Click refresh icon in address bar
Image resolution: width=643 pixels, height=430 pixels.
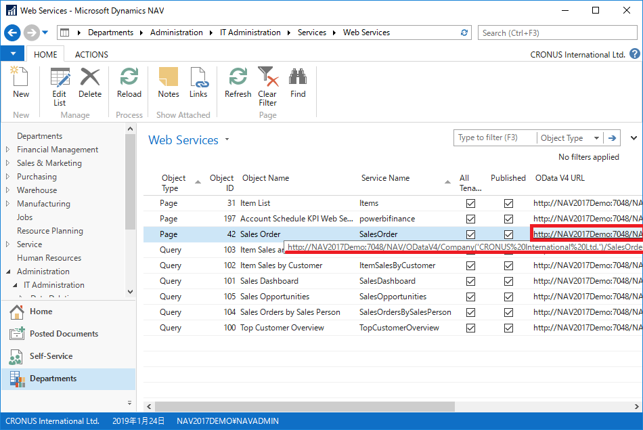464,33
